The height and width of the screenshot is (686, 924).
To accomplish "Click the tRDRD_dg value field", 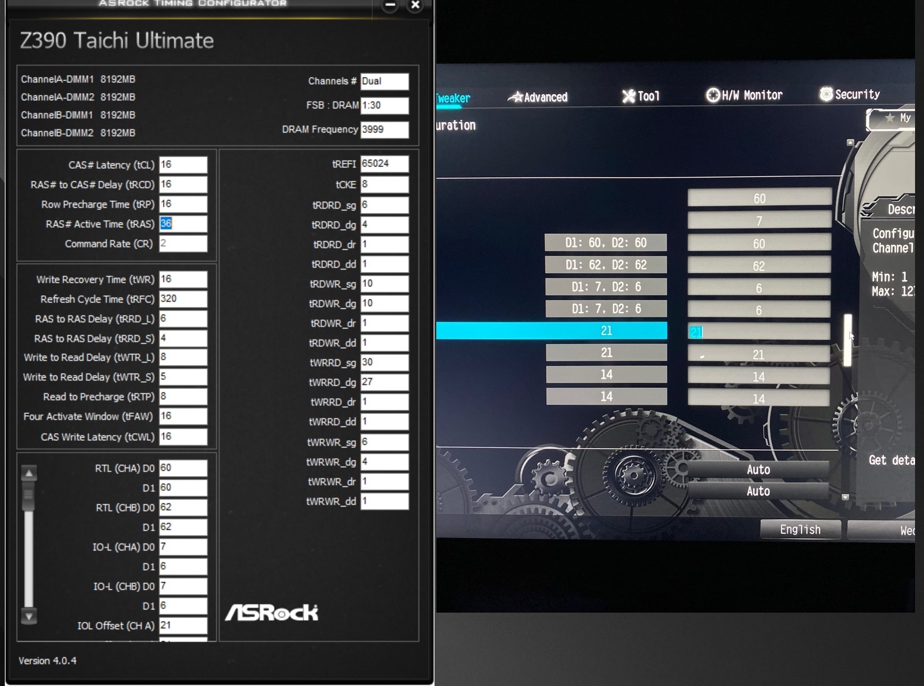I will pyautogui.click(x=385, y=225).
